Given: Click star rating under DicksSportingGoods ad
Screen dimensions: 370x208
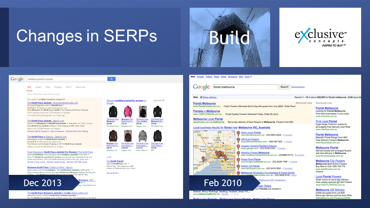Looking at the screenshot, I should click(x=31, y=108).
